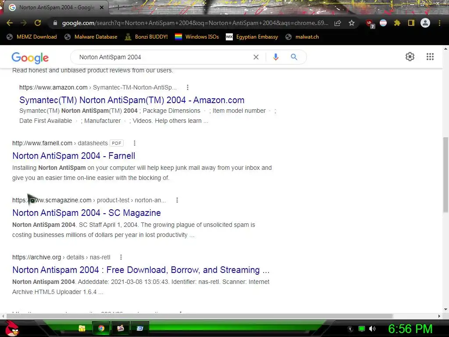449x337 pixels.
Task: Click the scroll down arrow
Action: pyautogui.click(x=445, y=309)
